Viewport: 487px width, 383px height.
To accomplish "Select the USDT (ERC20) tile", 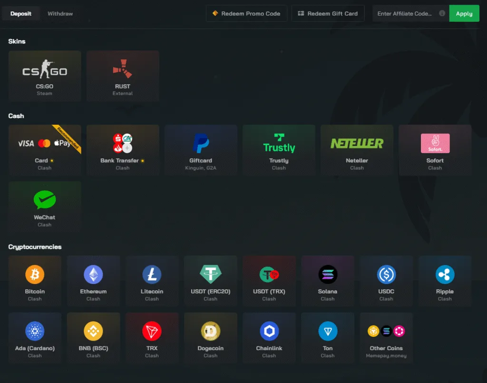I will [x=211, y=281].
